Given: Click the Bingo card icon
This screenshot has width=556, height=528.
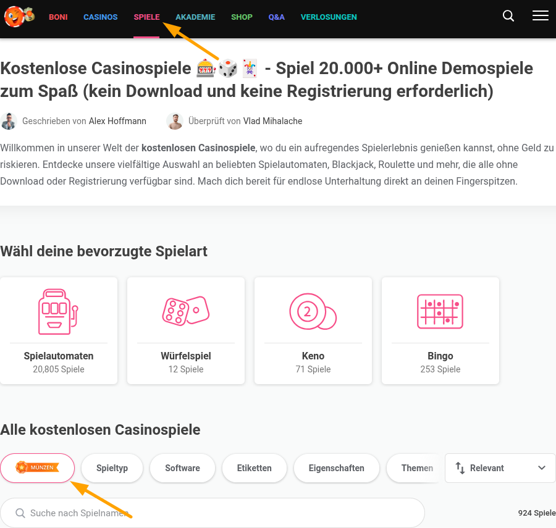Looking at the screenshot, I should click(440, 311).
